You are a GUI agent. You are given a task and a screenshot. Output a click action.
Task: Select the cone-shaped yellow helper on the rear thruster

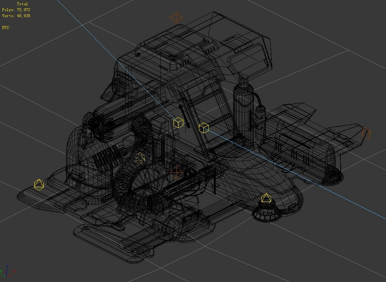[x=266, y=198]
